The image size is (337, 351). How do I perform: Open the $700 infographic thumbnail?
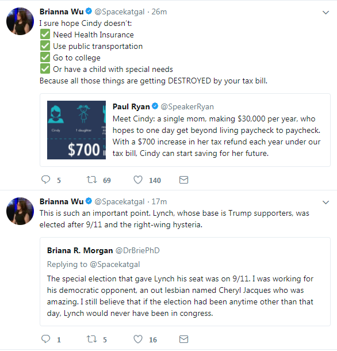[76, 130]
